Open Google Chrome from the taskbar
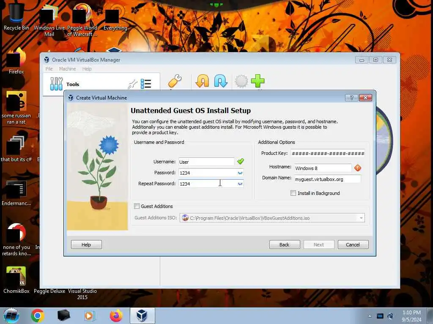The height and width of the screenshot is (324, 433). point(38,316)
